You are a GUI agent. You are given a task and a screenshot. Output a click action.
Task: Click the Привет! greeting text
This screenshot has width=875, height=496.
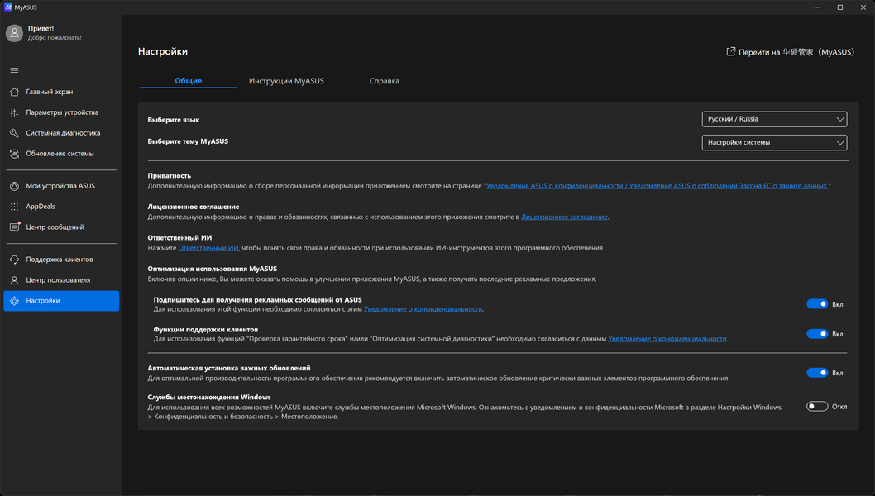pyautogui.click(x=41, y=28)
